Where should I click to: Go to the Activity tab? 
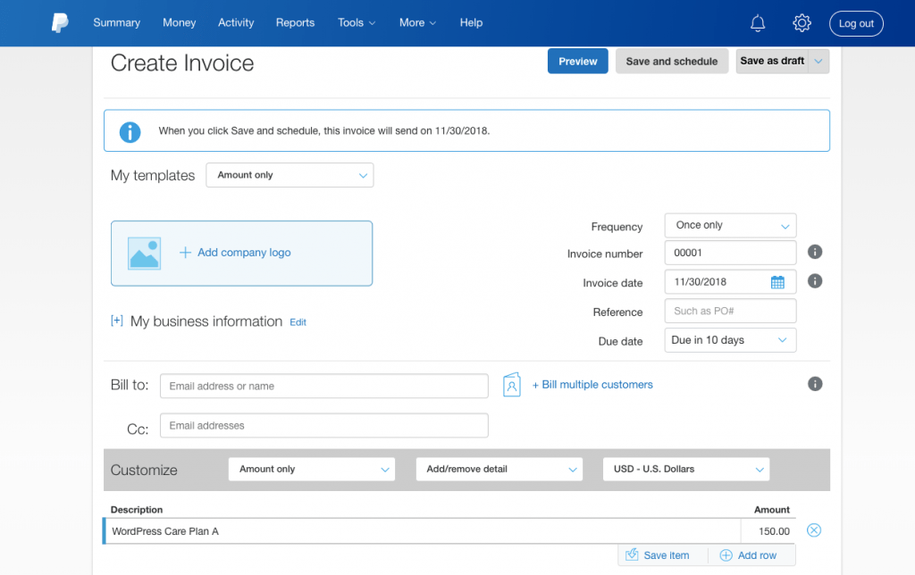pos(236,22)
